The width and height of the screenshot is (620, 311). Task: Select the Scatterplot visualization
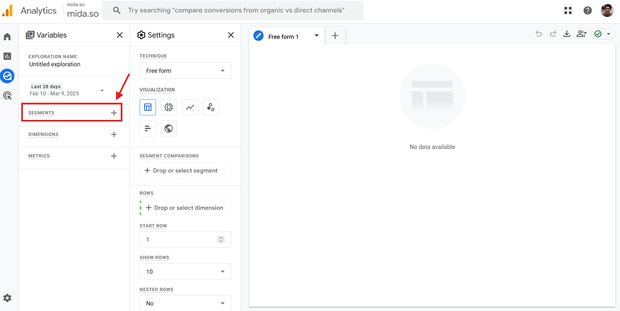[x=211, y=107]
